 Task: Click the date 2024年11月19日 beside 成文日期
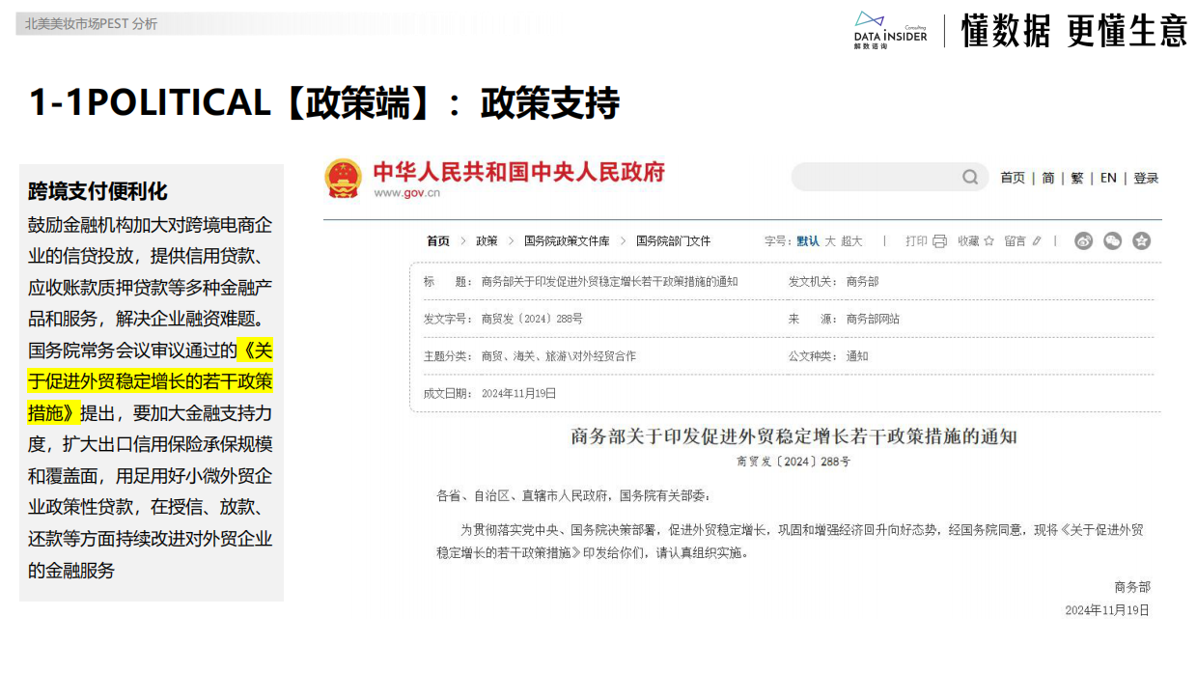pyautogui.click(x=518, y=393)
